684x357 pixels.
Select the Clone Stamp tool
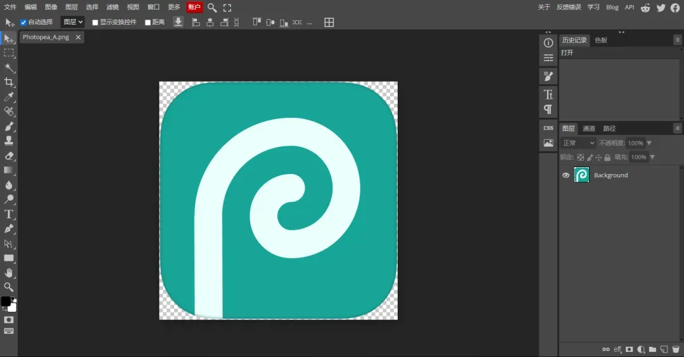tap(9, 141)
